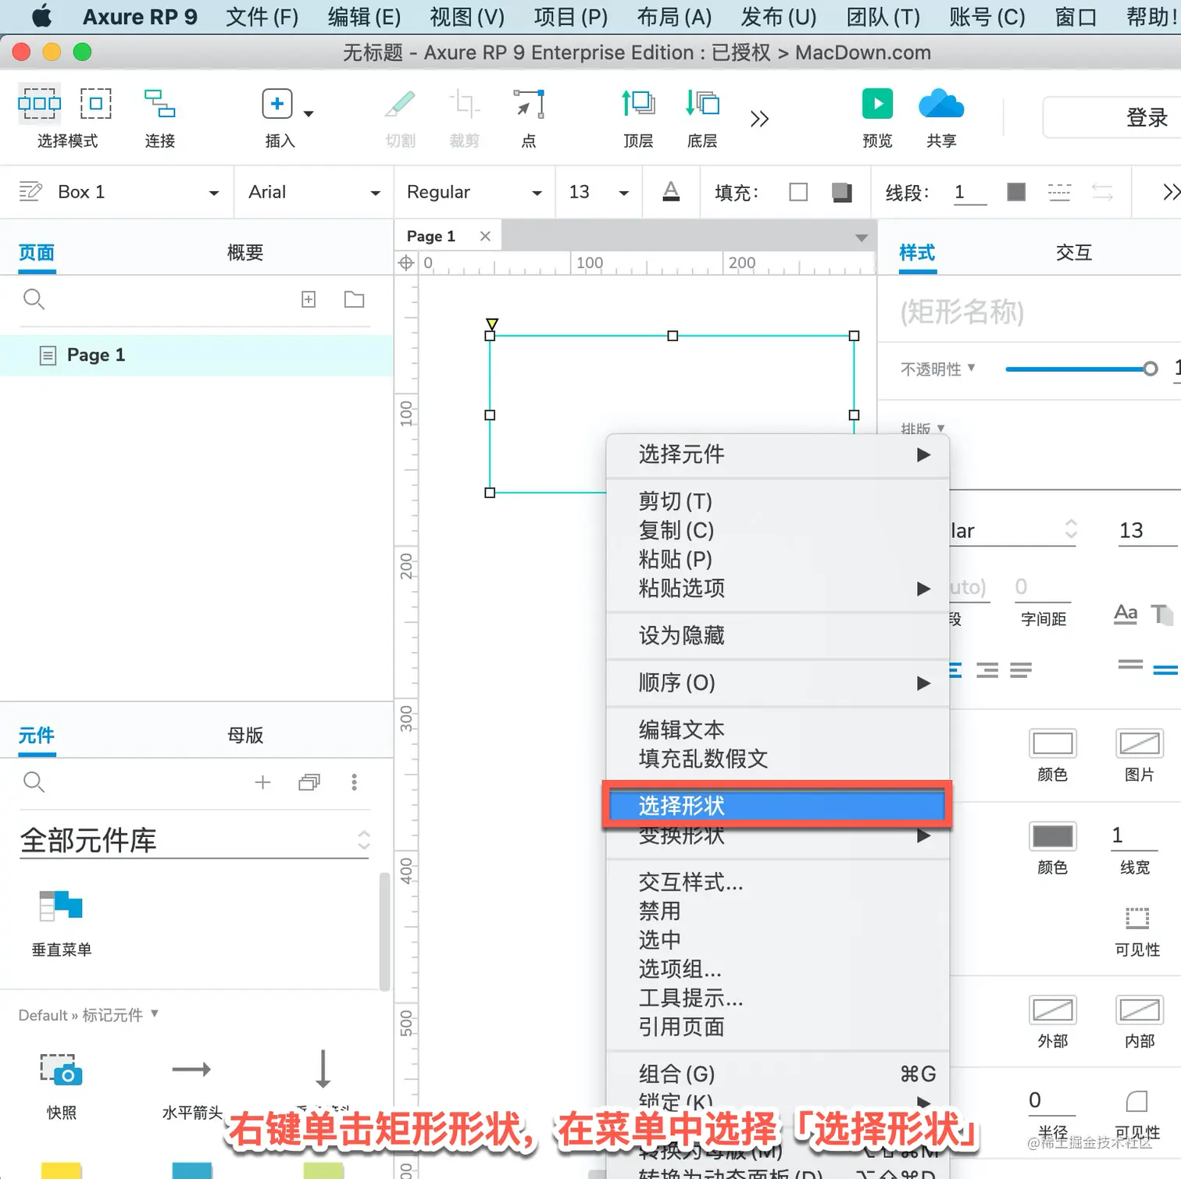This screenshot has width=1181, height=1179.
Task: Select the 快照 snapshot widget
Action: pyautogui.click(x=62, y=1085)
